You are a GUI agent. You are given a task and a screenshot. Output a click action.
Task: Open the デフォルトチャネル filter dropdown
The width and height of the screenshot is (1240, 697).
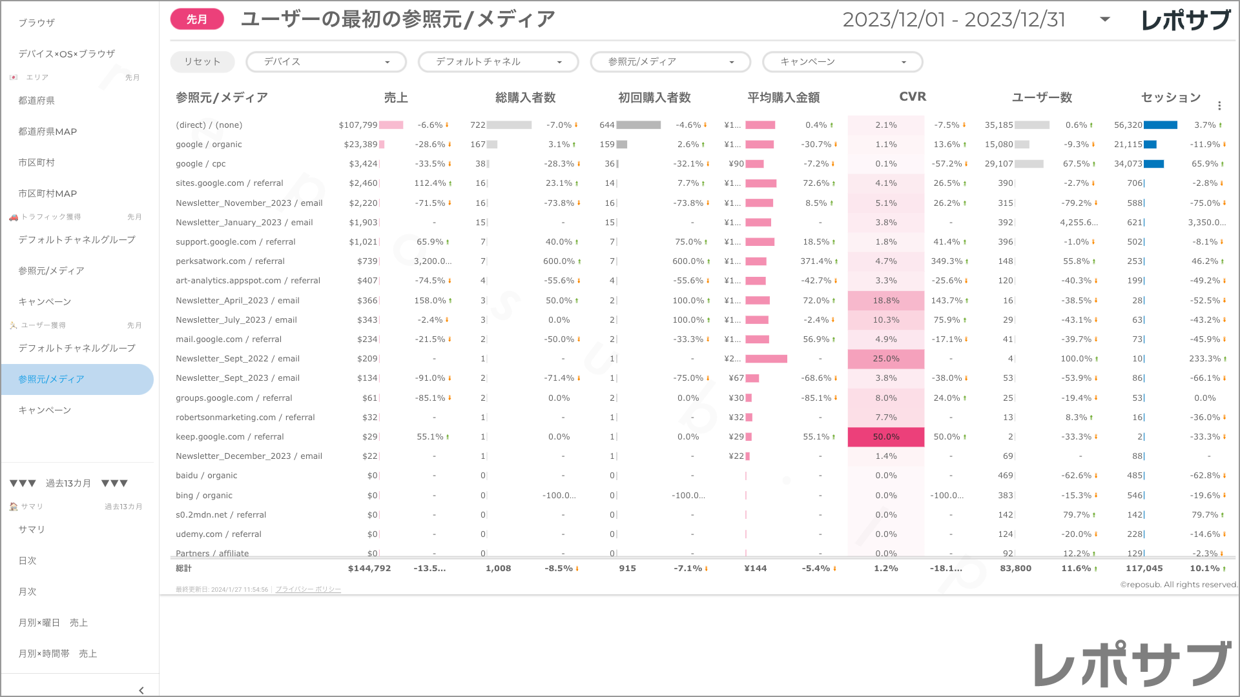coord(498,62)
